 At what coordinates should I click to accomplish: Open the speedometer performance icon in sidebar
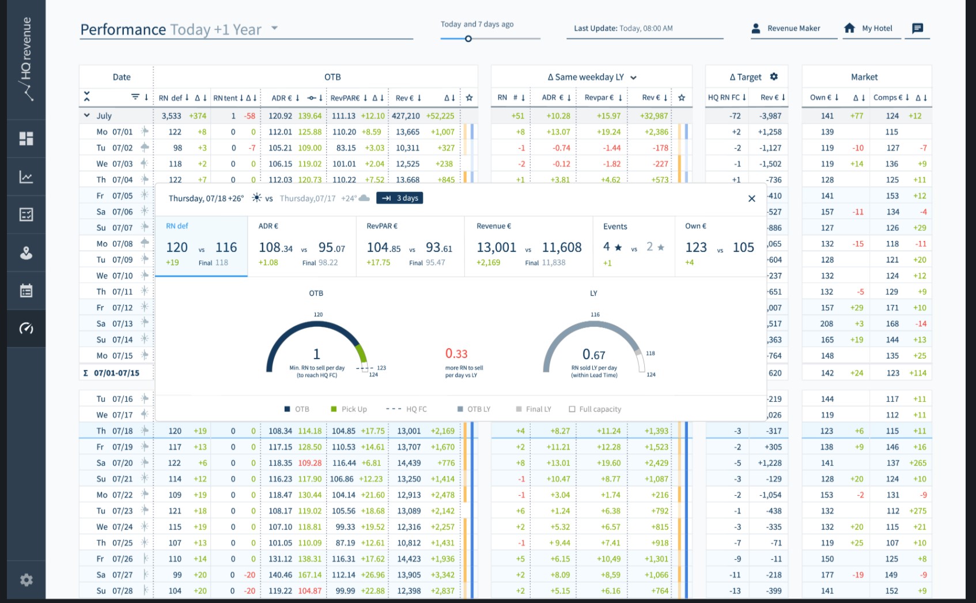(26, 329)
